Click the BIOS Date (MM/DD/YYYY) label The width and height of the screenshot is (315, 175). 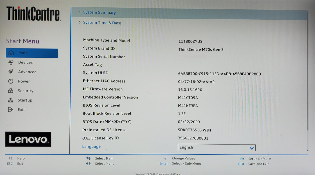tap(107, 122)
